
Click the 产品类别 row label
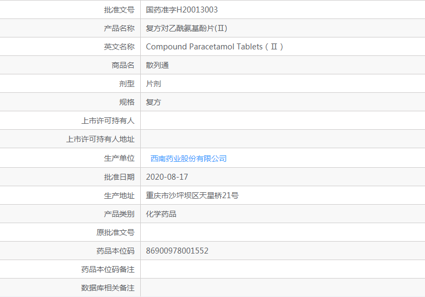click(119, 214)
